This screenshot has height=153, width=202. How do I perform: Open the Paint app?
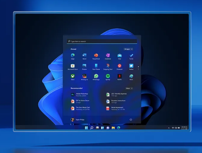[131, 77]
